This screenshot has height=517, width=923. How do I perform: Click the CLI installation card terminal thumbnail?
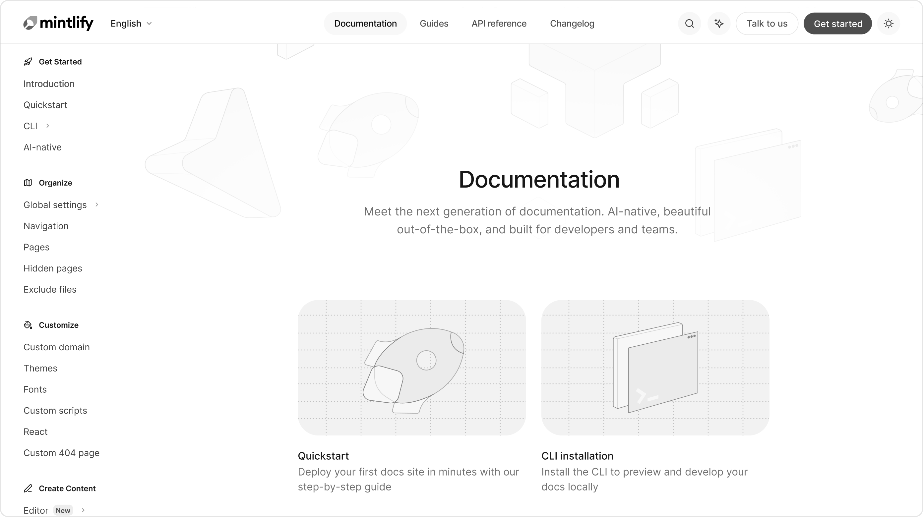655,368
